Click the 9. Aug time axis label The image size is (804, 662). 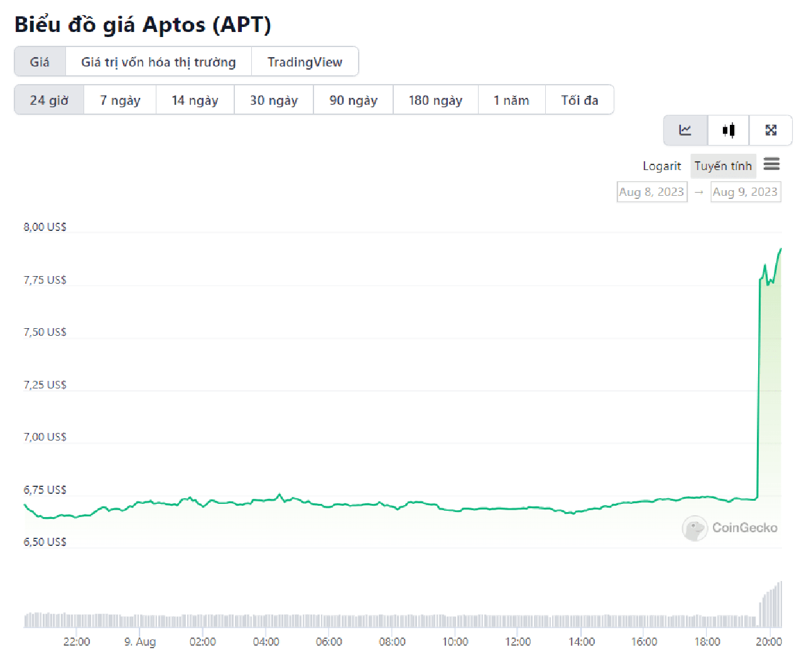[139, 642]
